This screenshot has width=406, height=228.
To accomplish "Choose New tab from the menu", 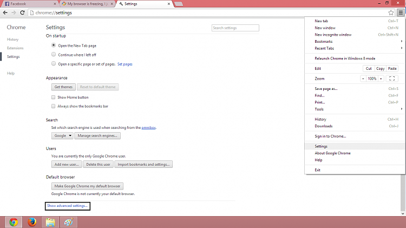I will coord(355,21).
